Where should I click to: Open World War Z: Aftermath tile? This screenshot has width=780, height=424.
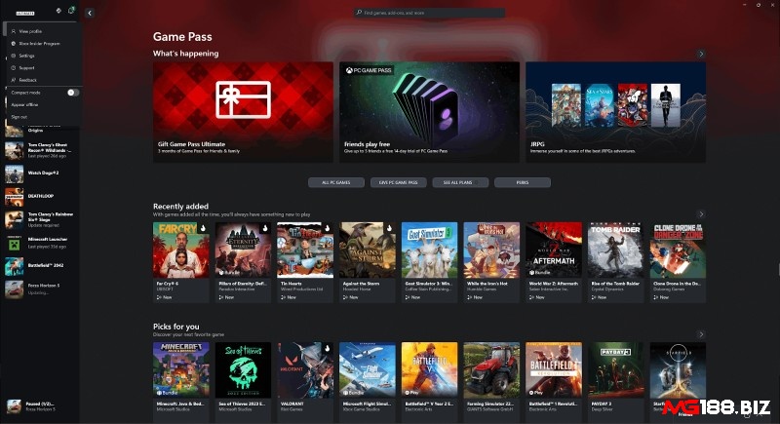554,262
